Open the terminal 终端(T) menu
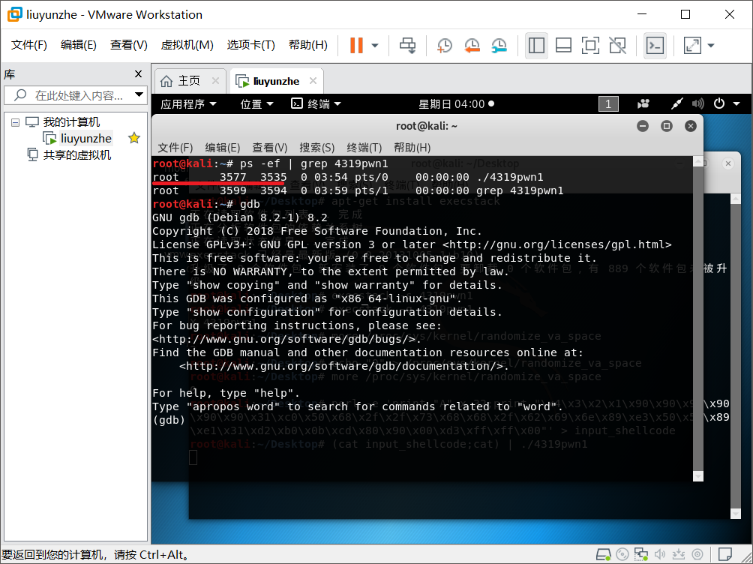The image size is (753, 564). [x=364, y=147]
